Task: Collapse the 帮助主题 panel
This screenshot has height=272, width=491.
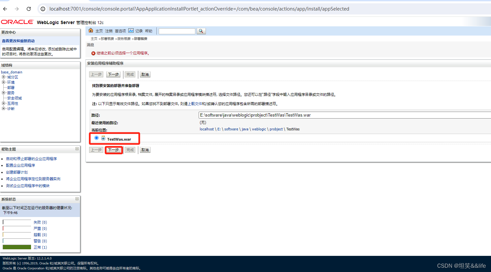Action: coord(77,149)
